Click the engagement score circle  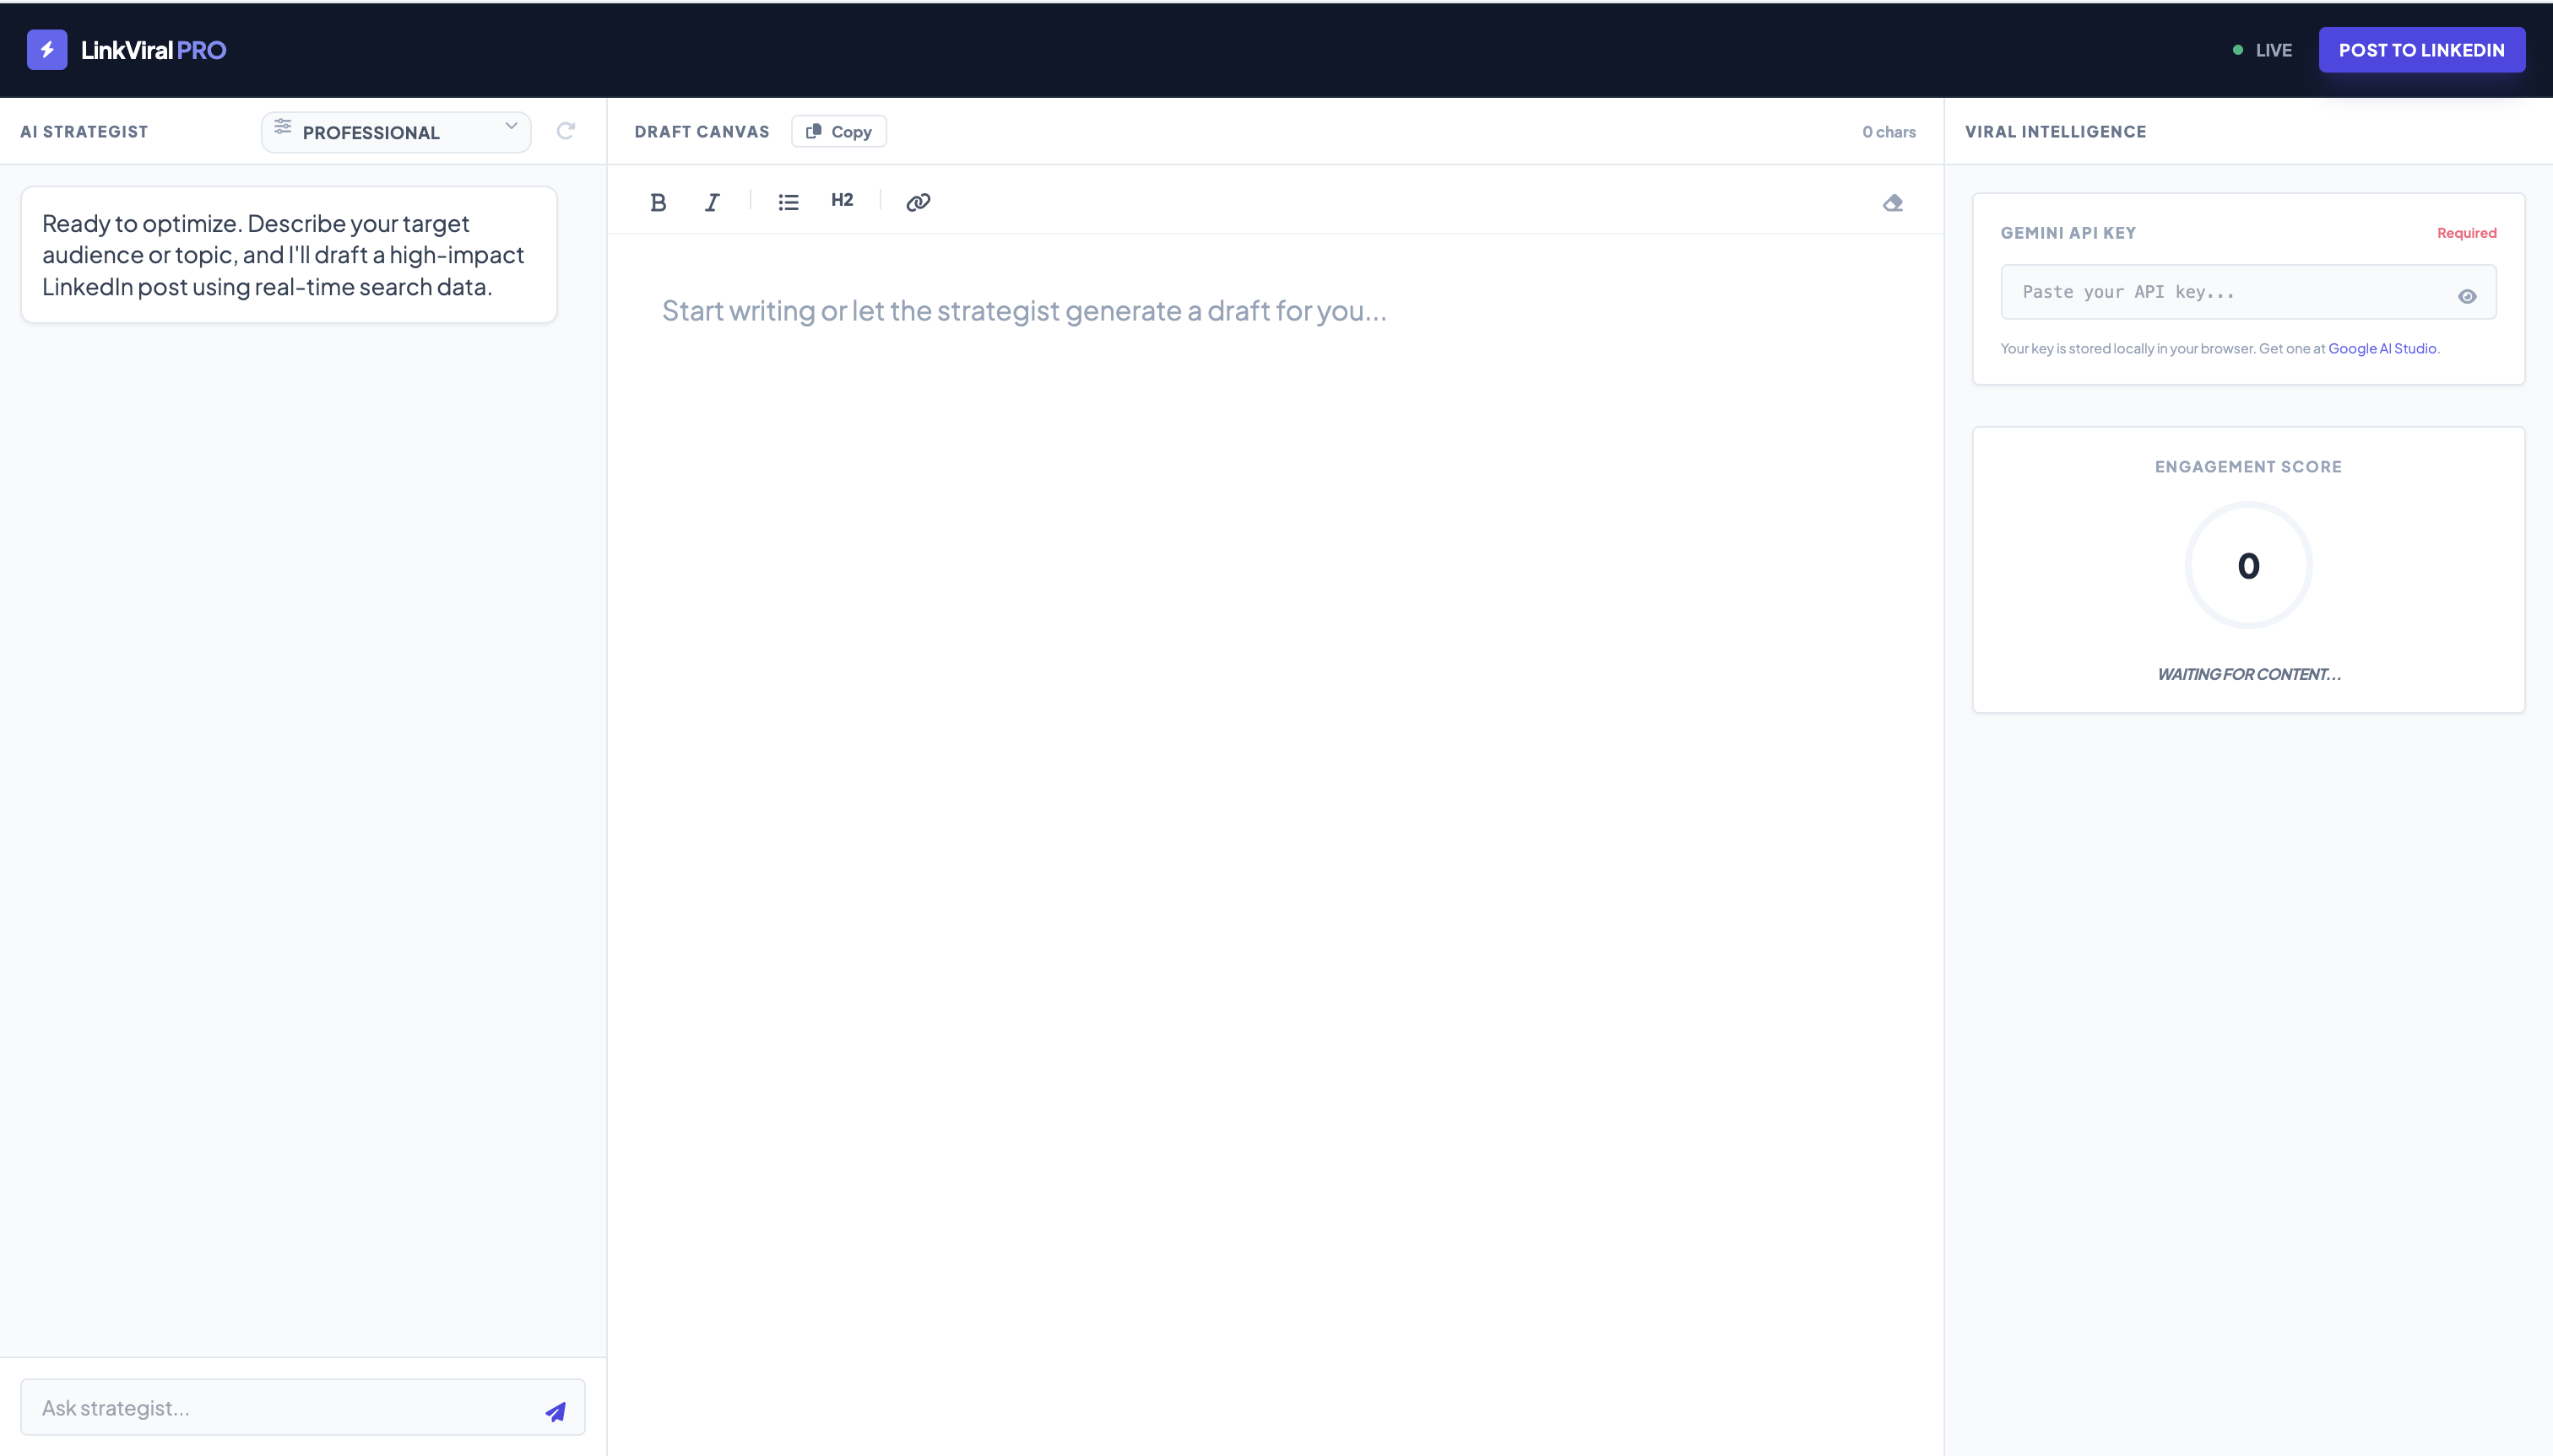(x=2247, y=566)
